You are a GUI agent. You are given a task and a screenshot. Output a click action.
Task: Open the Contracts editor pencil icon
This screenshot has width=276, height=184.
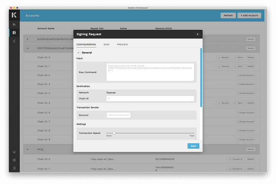point(14,41)
